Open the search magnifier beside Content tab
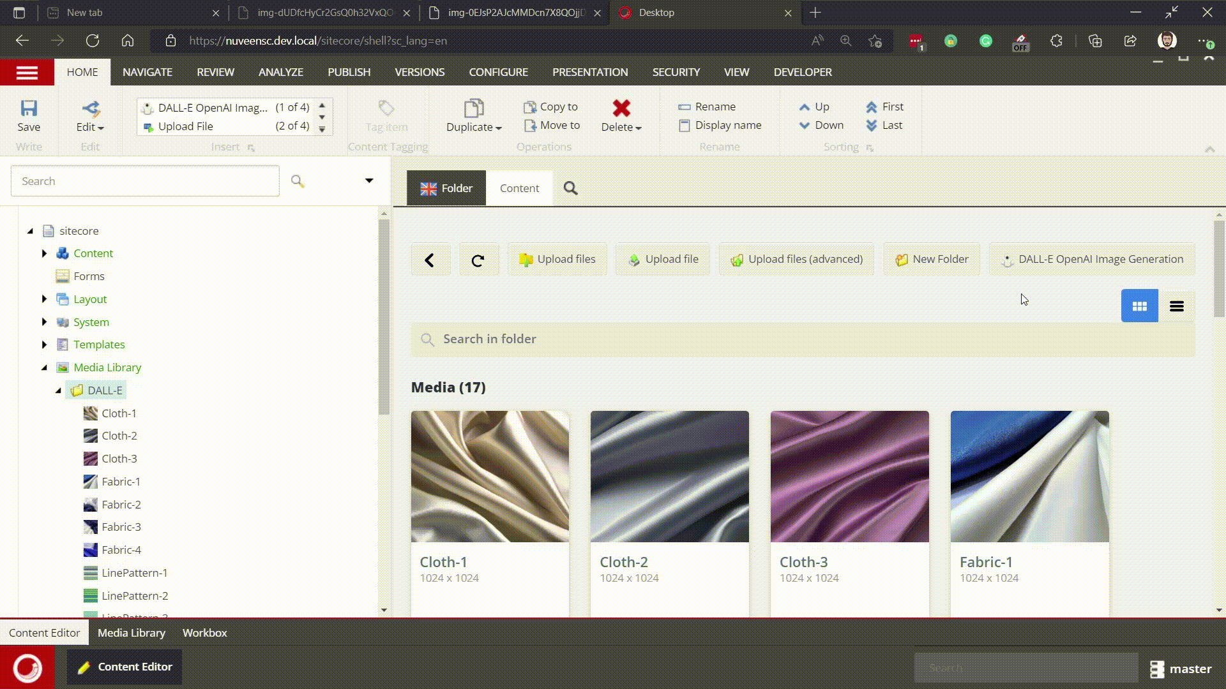1226x689 pixels. tap(570, 188)
